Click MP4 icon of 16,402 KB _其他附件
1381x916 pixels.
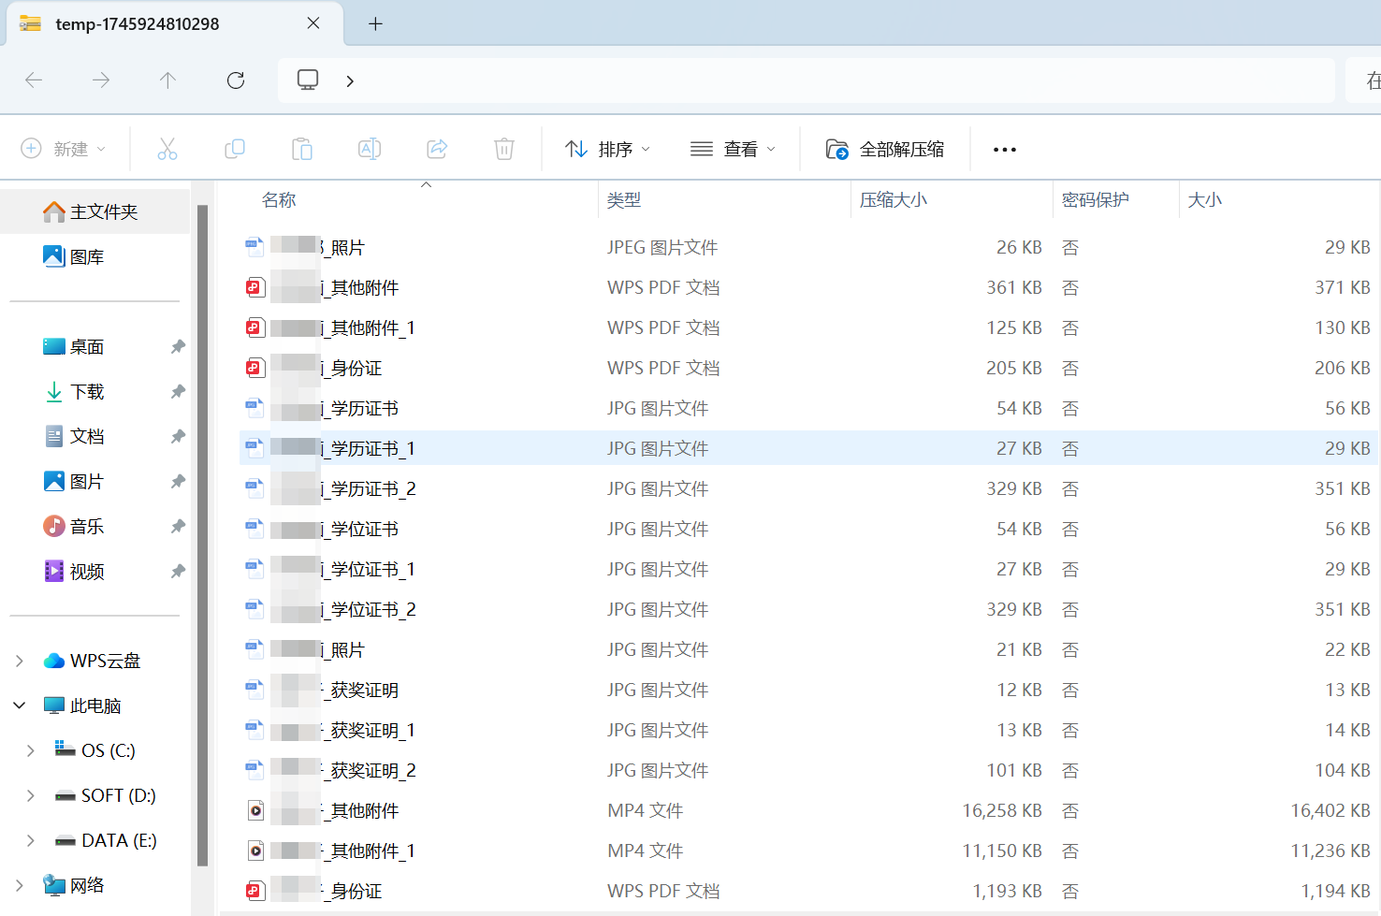point(255,810)
